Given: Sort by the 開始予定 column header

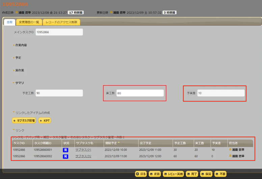Looking at the screenshot, I should pos(121,143).
